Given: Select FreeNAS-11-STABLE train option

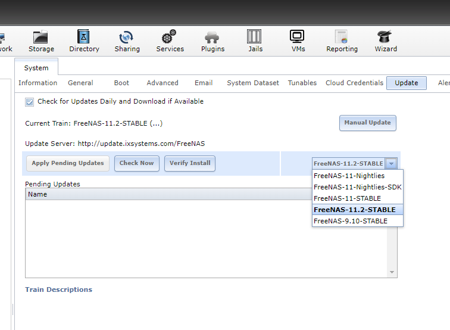Looking at the screenshot, I should click(358, 198).
